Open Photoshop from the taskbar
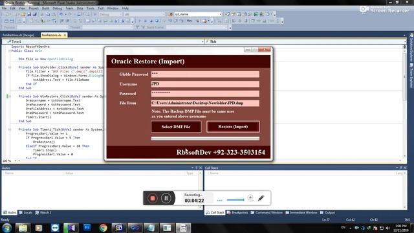414x233 pixels. click(x=87, y=227)
